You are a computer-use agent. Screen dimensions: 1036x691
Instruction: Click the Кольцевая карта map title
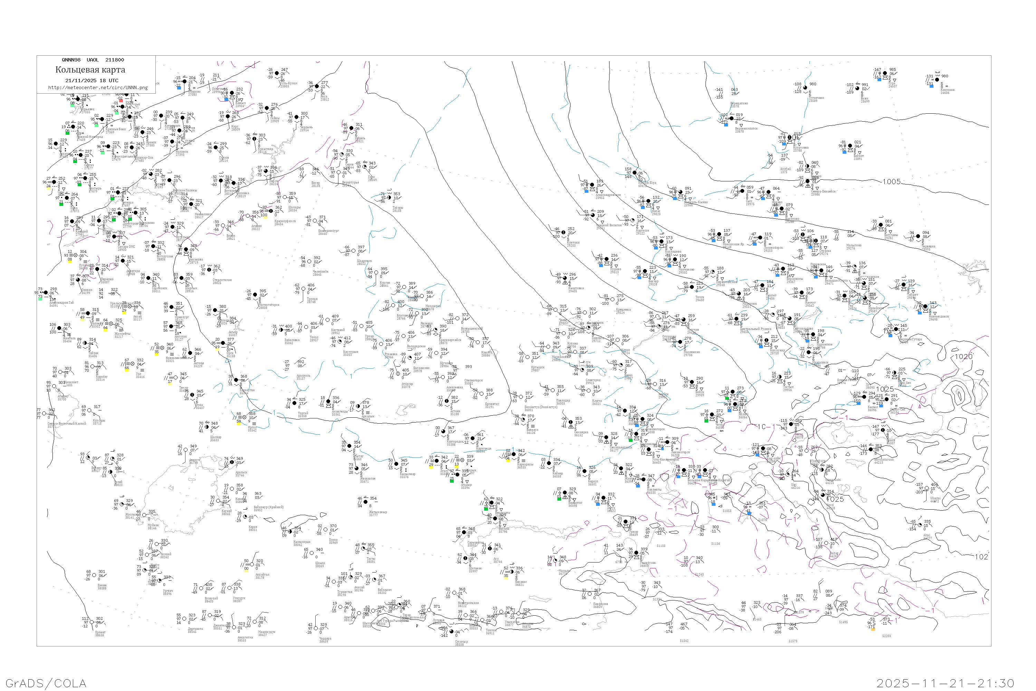coord(90,70)
